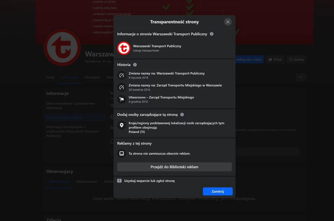Click the Polub button on the page
The width and height of the screenshot is (334, 221).
pos(275,59)
